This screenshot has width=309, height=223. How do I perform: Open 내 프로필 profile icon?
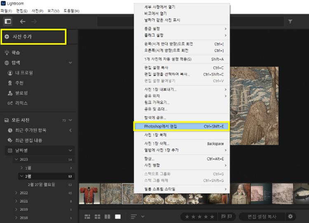11,73
